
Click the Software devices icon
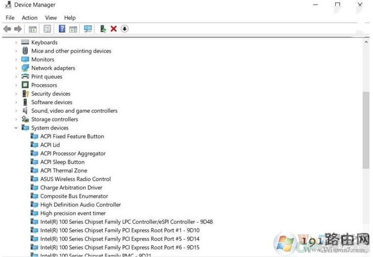click(25, 102)
